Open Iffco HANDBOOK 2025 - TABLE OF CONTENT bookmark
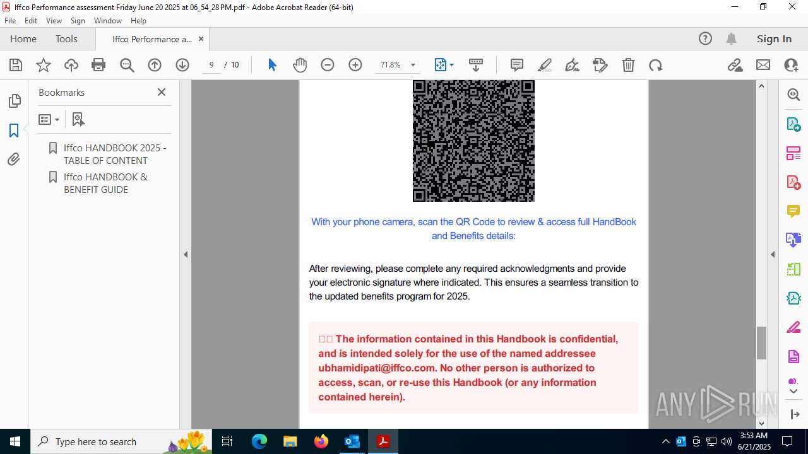Screen dimensions: 808x454 coord(115,154)
